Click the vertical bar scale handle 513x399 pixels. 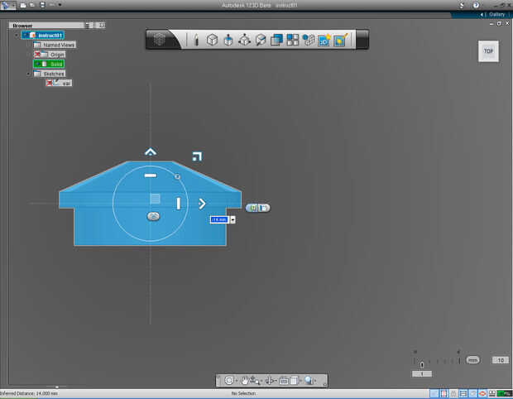point(178,204)
